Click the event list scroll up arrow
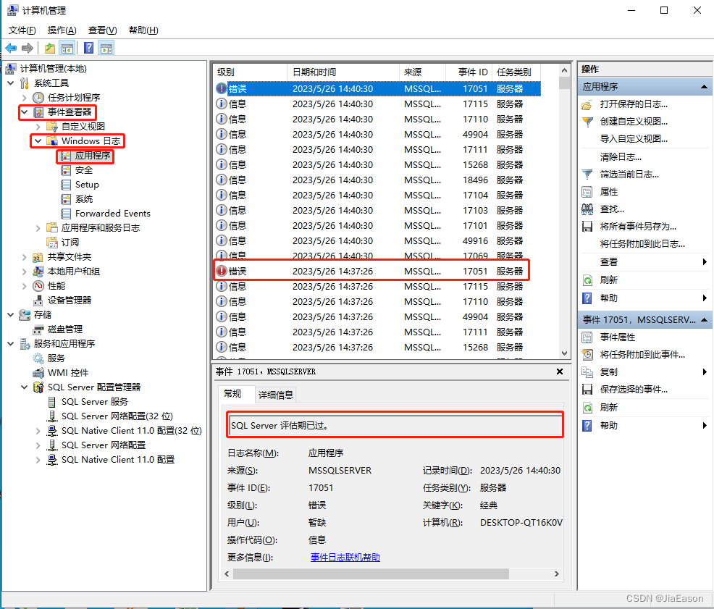714x609 pixels. click(x=565, y=70)
